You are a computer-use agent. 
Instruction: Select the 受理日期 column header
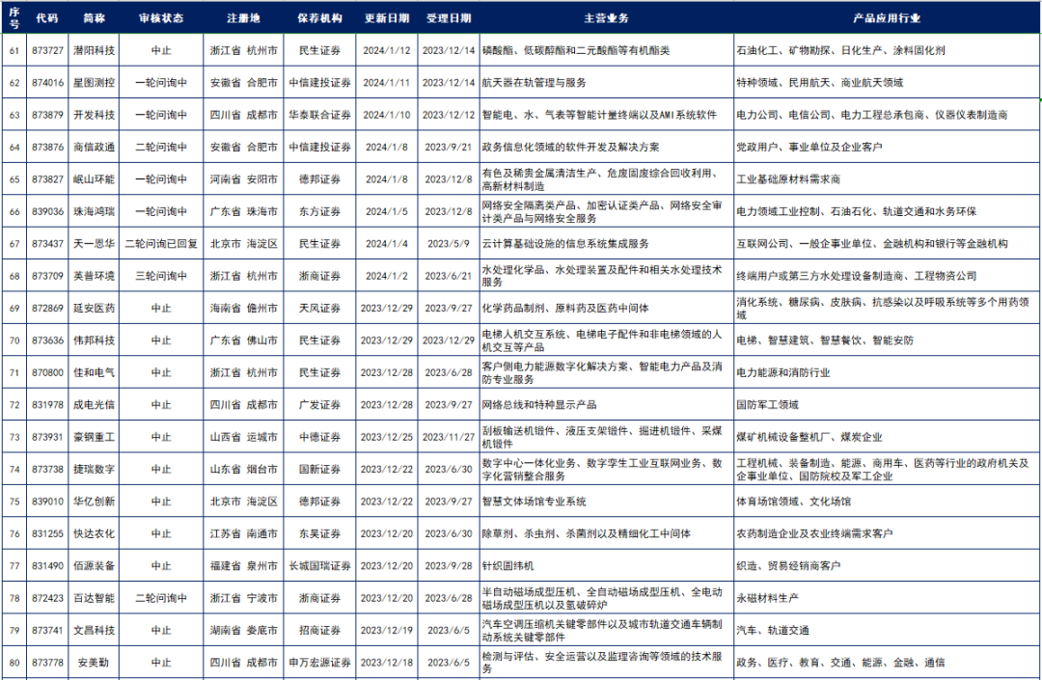click(x=449, y=18)
